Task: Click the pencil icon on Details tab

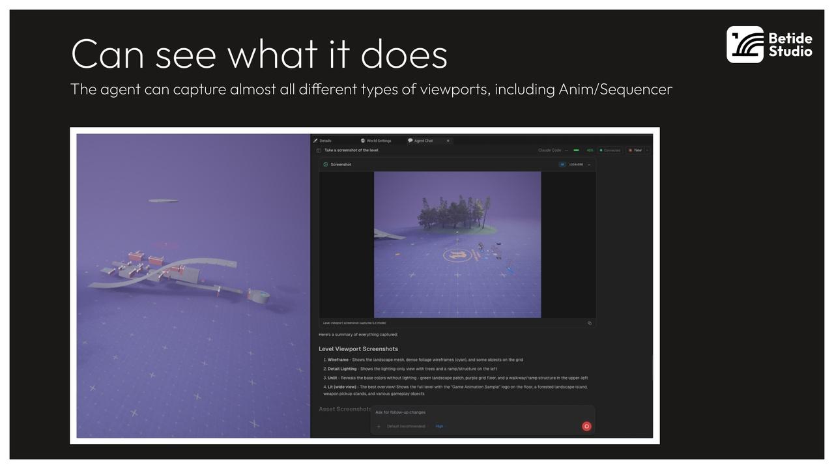Action: (x=315, y=141)
